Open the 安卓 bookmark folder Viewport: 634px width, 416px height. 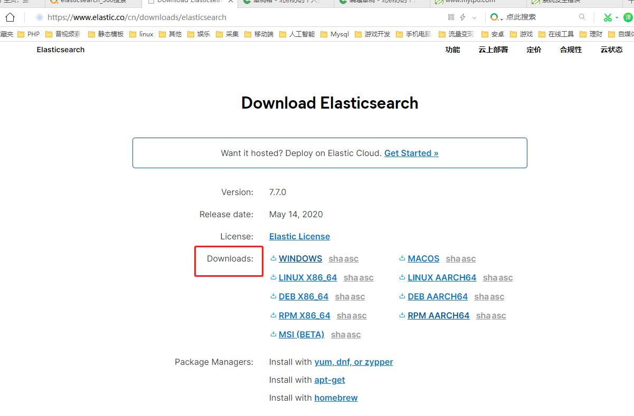[493, 34]
